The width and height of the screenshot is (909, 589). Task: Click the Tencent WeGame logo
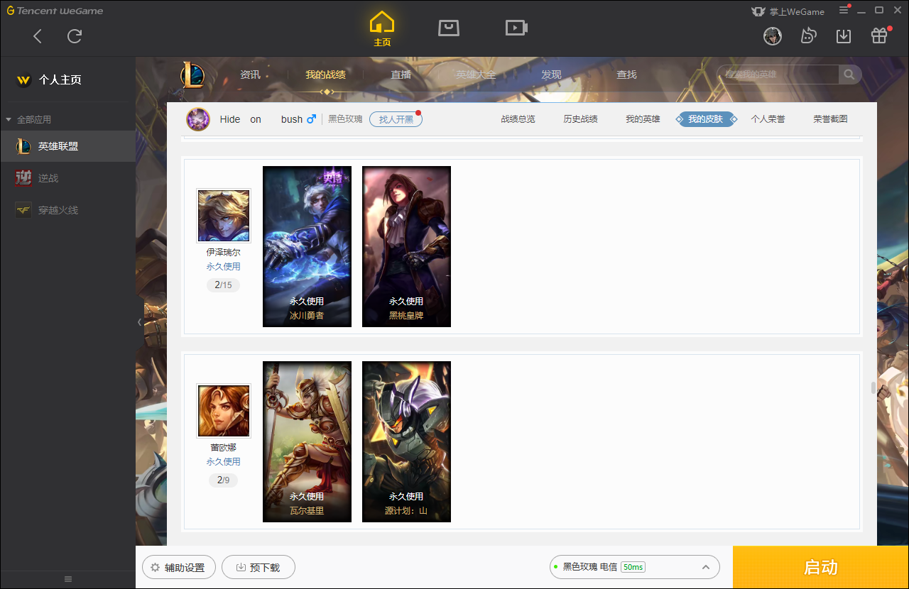coord(55,11)
